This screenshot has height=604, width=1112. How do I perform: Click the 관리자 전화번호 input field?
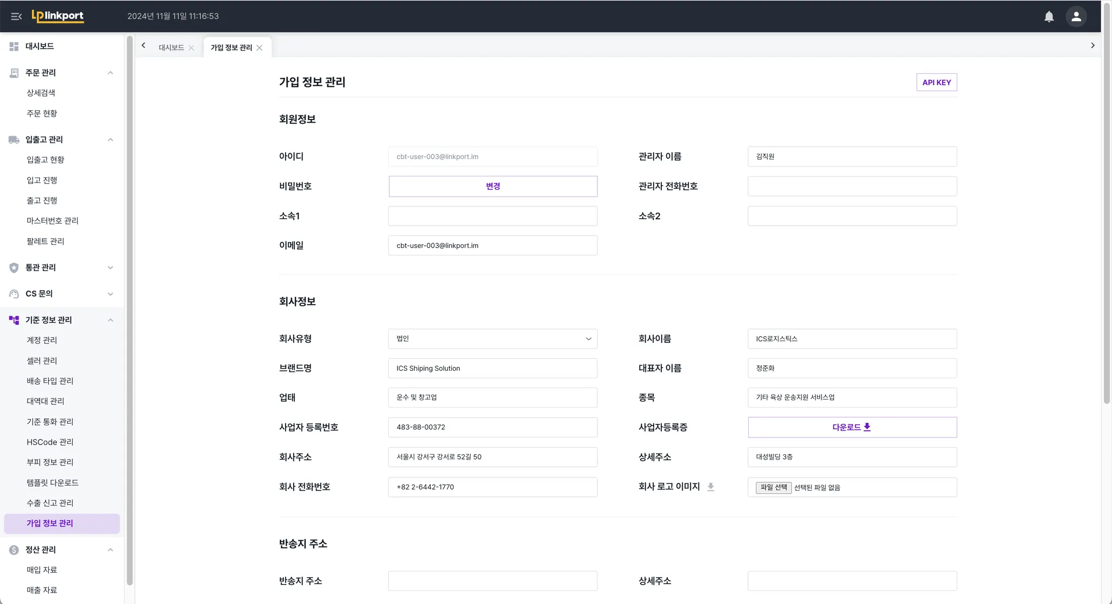[x=852, y=186]
